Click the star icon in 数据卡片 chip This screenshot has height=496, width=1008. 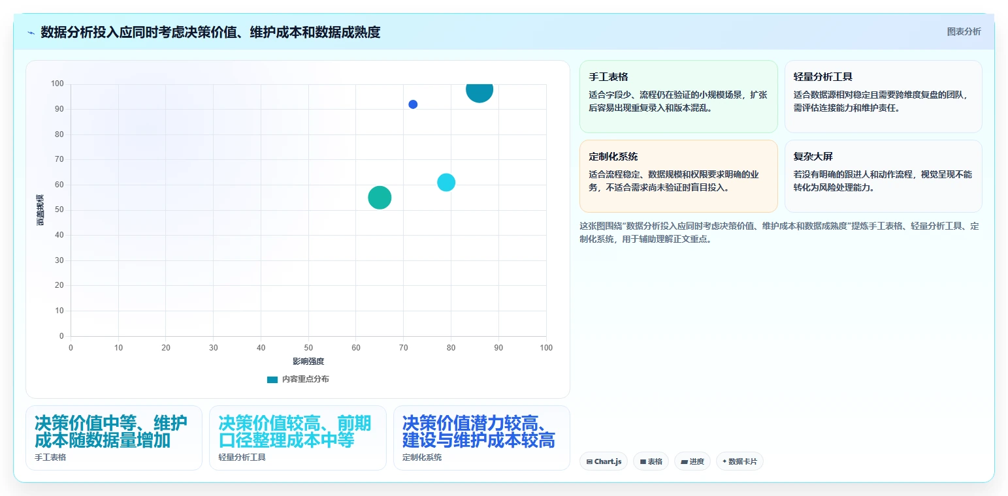pos(724,461)
